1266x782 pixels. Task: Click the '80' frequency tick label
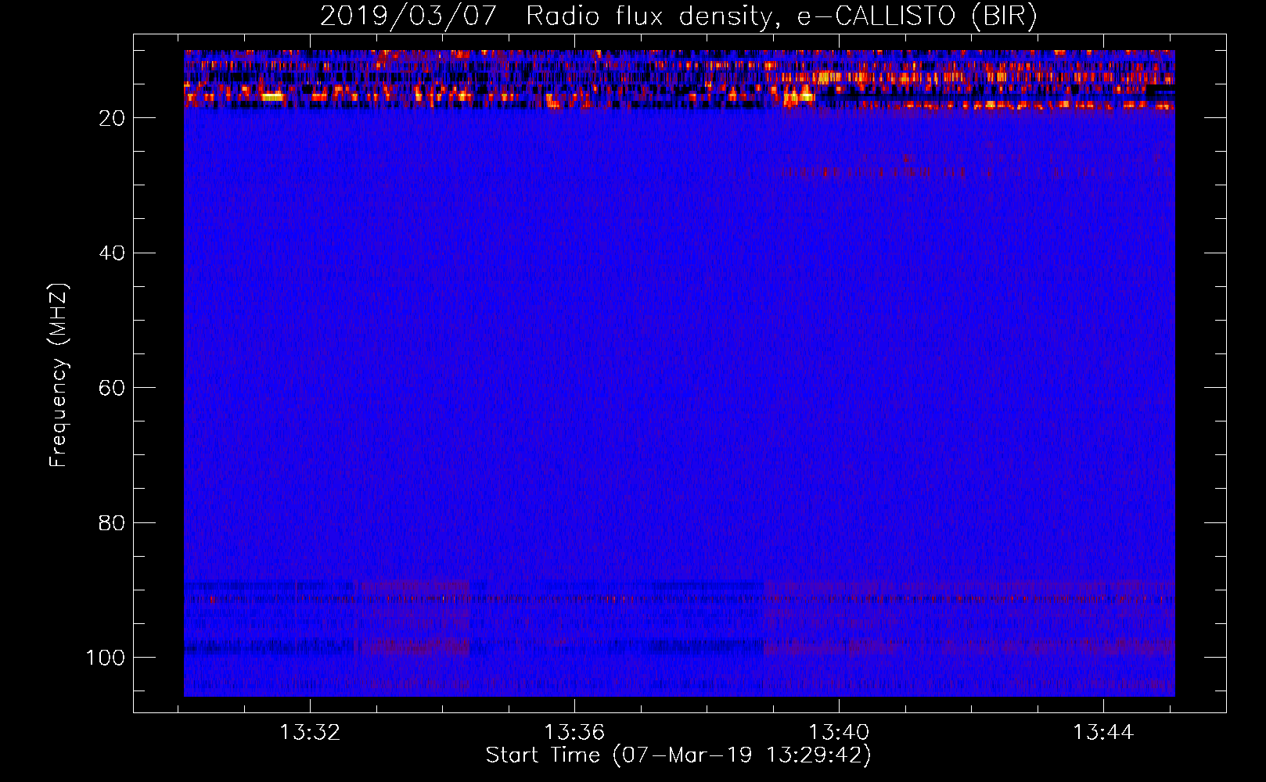pyautogui.click(x=112, y=523)
